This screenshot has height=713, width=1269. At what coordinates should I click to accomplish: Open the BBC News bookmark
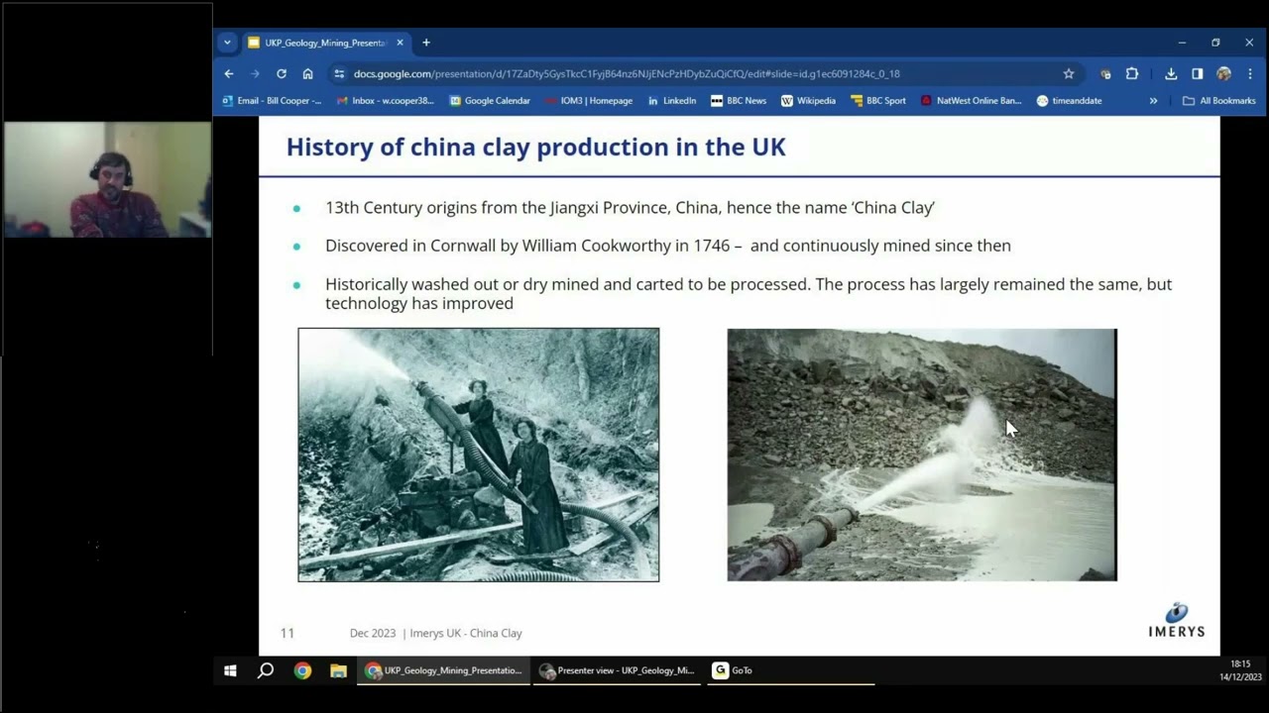pos(739,100)
